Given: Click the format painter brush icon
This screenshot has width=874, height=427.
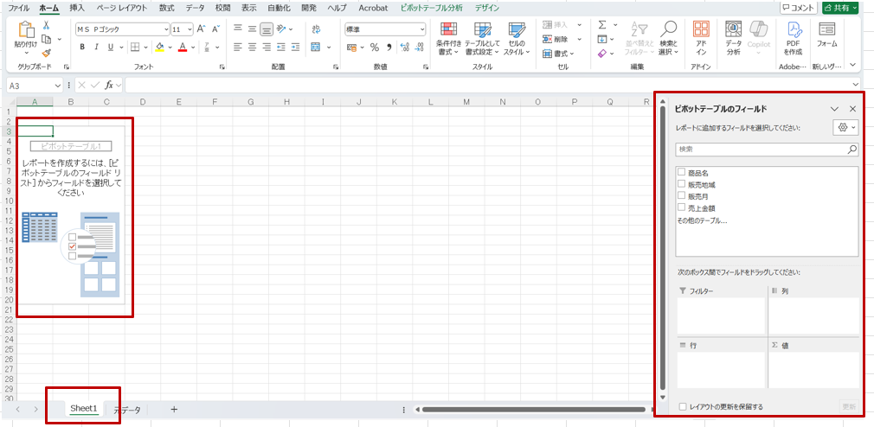Looking at the screenshot, I should pyautogui.click(x=46, y=54).
